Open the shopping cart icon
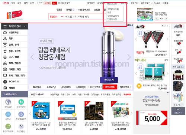The image size is (186, 135). tap(179, 53)
